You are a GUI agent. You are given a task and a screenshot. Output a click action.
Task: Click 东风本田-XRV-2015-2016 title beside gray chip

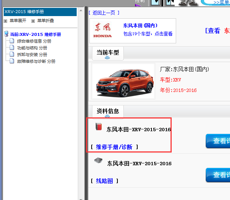tap(139, 163)
